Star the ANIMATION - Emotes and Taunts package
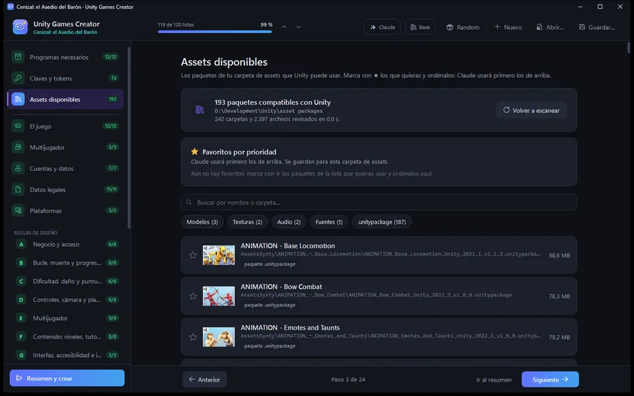The width and height of the screenshot is (634, 396). pos(193,337)
